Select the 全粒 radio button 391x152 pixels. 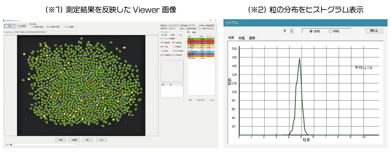point(311,31)
